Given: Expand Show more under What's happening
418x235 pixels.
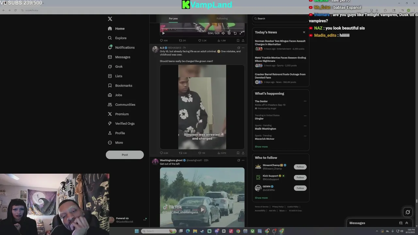Looking at the screenshot, I should click(x=261, y=147).
